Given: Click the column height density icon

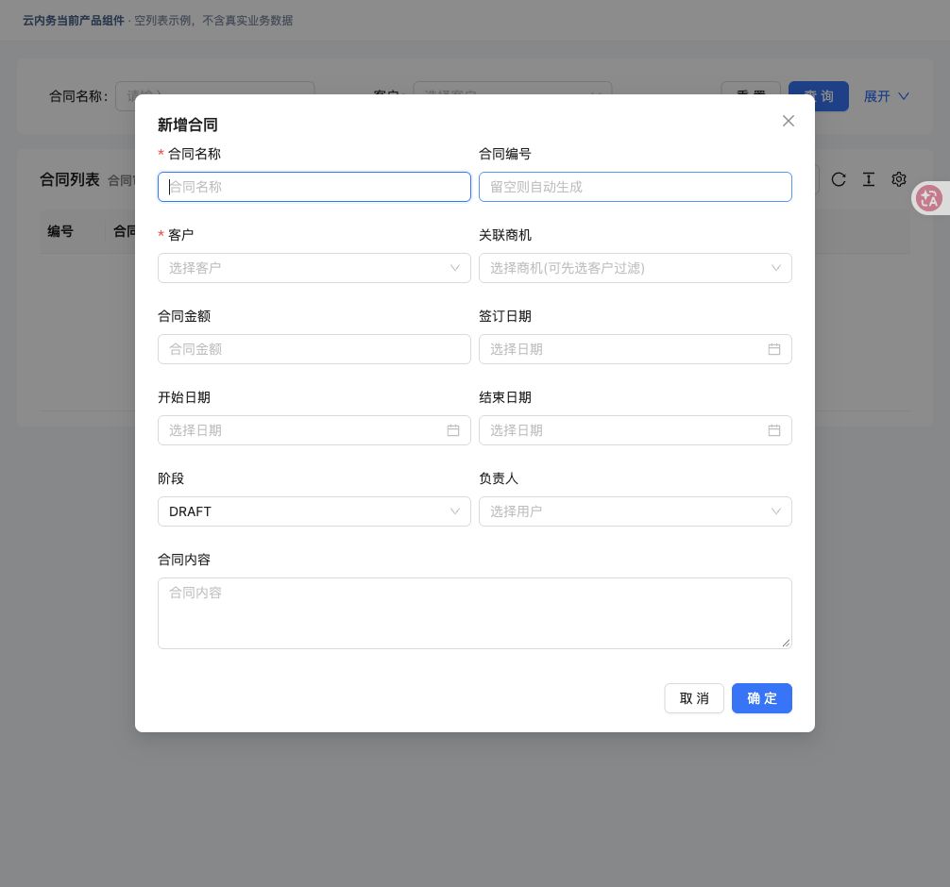Looking at the screenshot, I should click(868, 179).
